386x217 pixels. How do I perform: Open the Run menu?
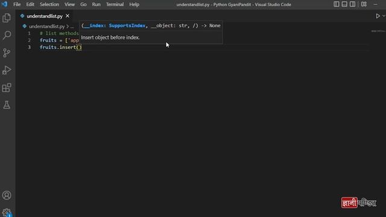point(96,4)
